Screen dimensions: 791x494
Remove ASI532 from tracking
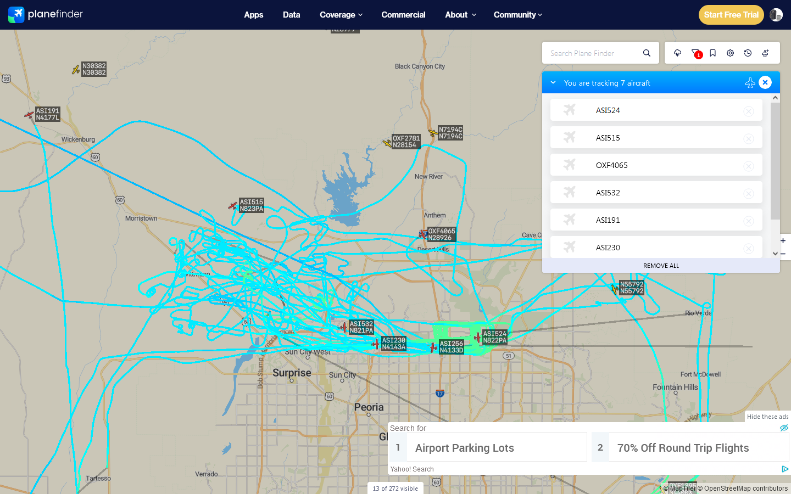coord(749,194)
